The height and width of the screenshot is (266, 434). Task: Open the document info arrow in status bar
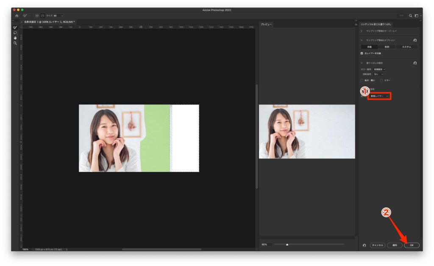coord(67,250)
